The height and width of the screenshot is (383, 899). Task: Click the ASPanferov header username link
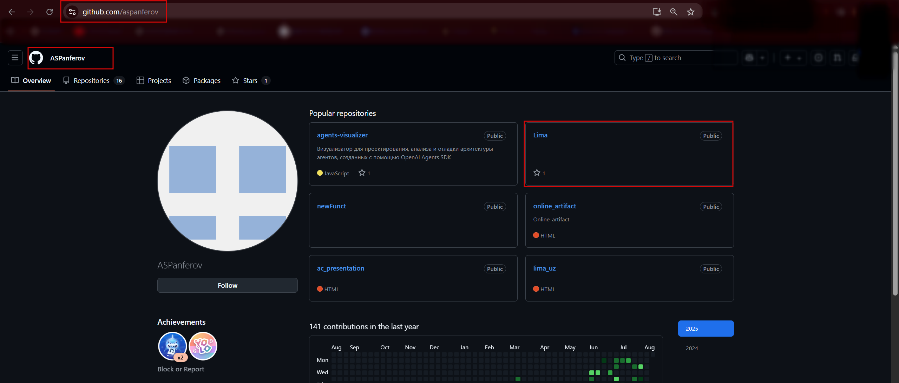[x=67, y=58]
